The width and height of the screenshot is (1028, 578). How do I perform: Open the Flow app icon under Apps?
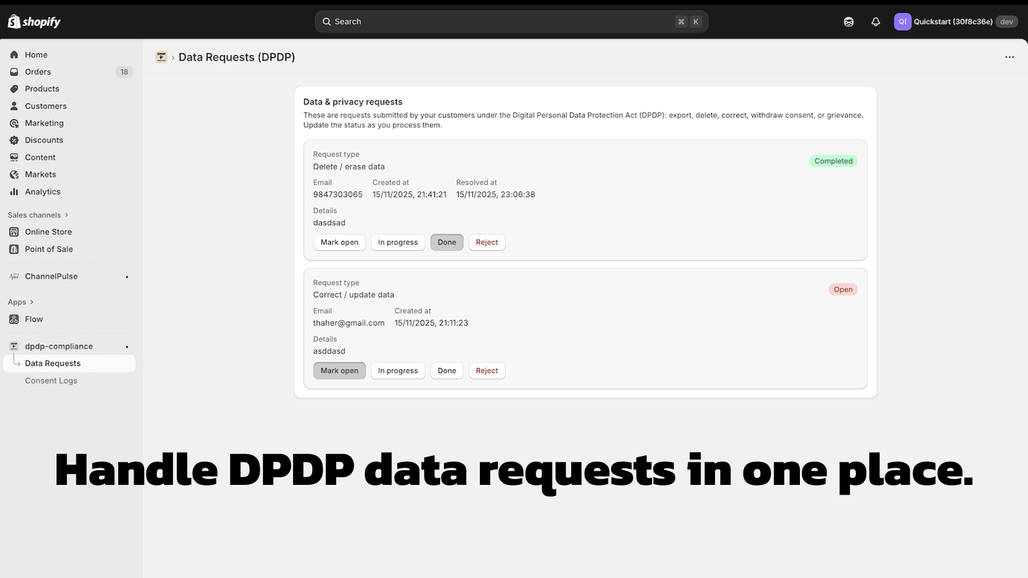(14, 319)
